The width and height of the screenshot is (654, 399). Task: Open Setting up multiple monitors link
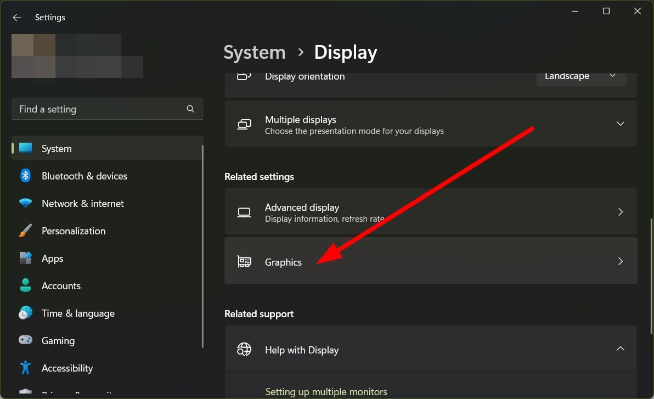tap(326, 392)
